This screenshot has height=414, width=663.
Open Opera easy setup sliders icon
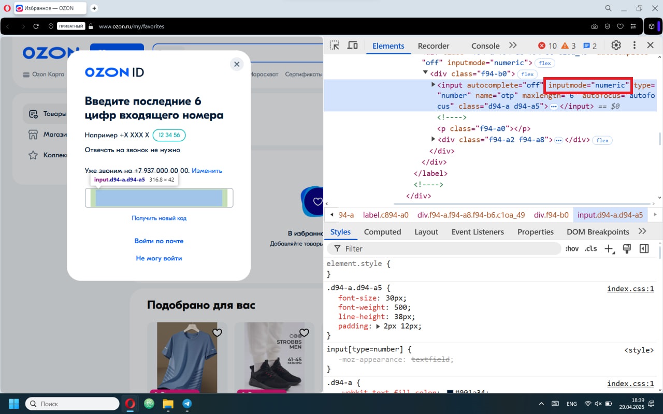[633, 26]
